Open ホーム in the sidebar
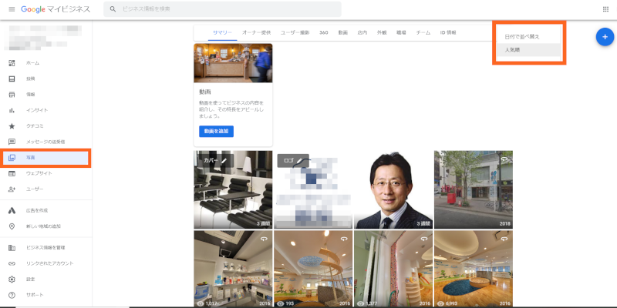 click(32, 63)
